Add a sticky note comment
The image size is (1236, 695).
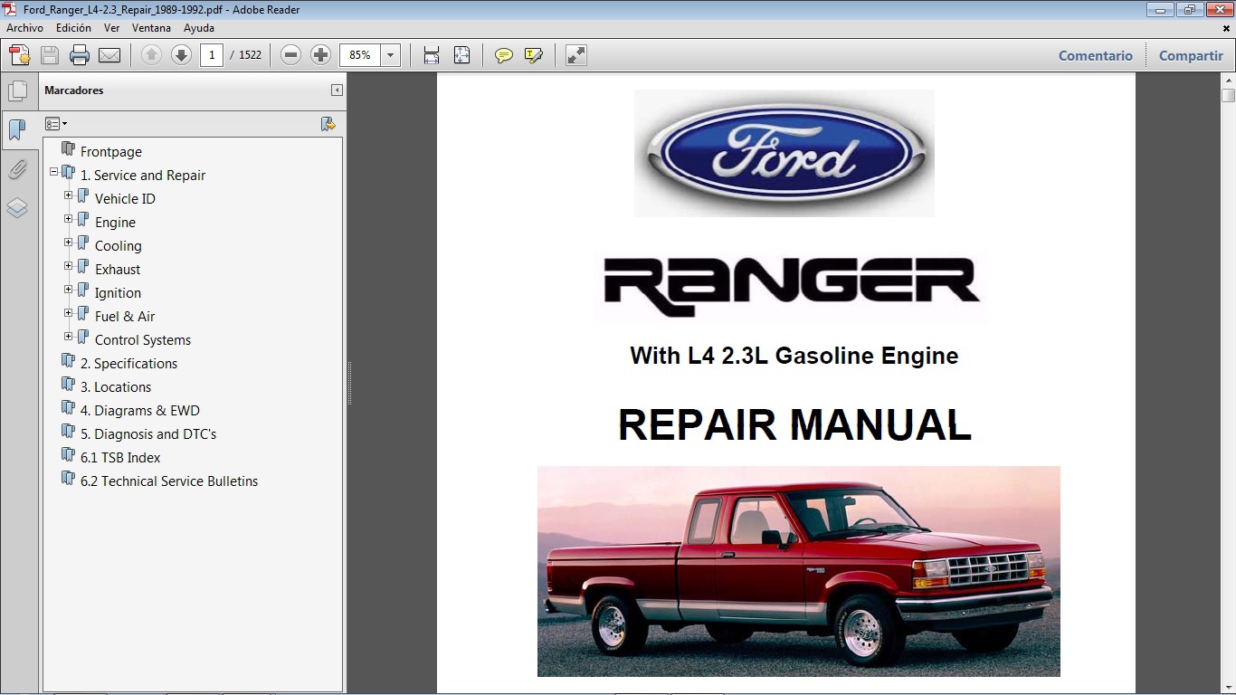(x=503, y=55)
